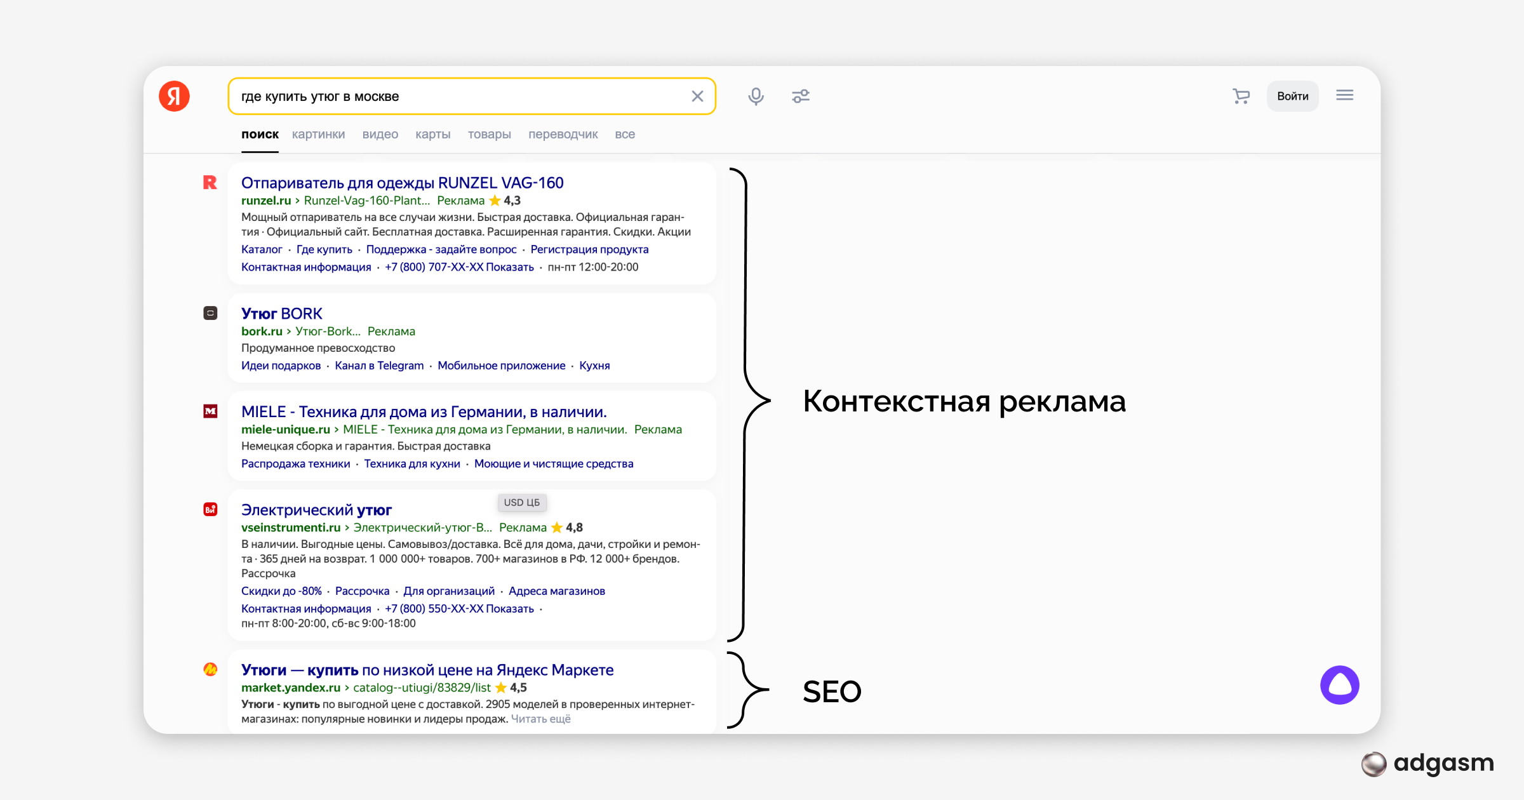Viewport: 1524px width, 800px height.
Task: Click Реклама label on the Bork ad
Action: [x=391, y=331]
